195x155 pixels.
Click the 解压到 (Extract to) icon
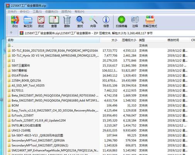28,21
